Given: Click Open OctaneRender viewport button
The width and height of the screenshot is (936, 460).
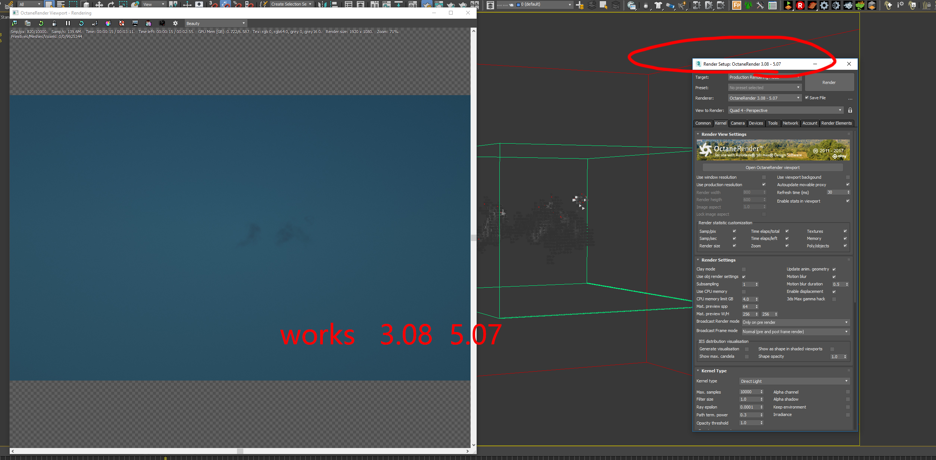Looking at the screenshot, I should pyautogui.click(x=772, y=168).
